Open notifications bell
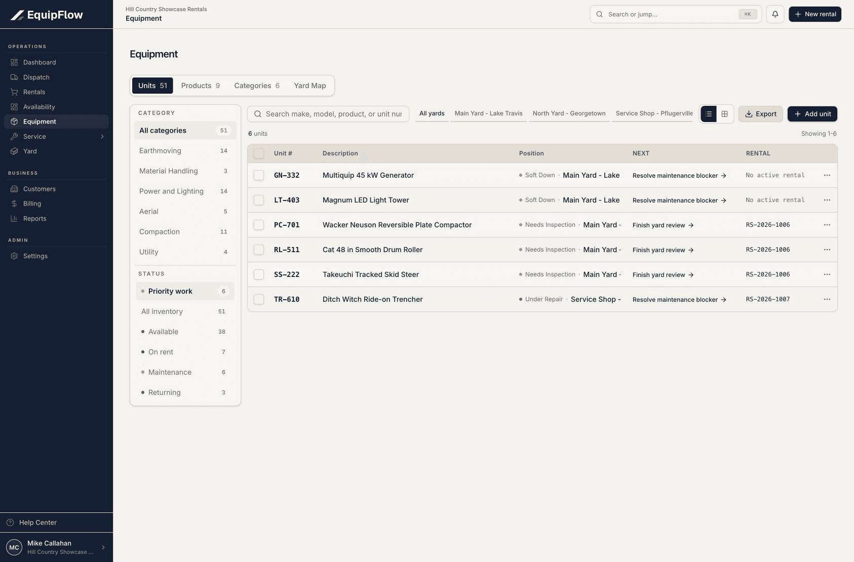 (x=775, y=14)
